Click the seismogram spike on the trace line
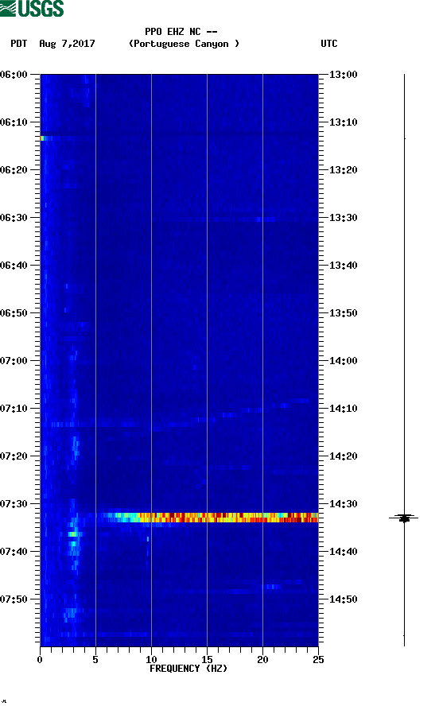Image resolution: width=439 pixels, height=710 pixels. [404, 518]
